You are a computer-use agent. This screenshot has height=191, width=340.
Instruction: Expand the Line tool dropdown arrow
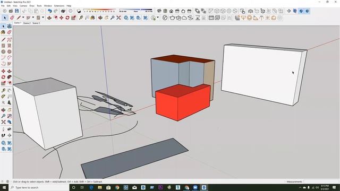pyautogui.click(x=23, y=18)
